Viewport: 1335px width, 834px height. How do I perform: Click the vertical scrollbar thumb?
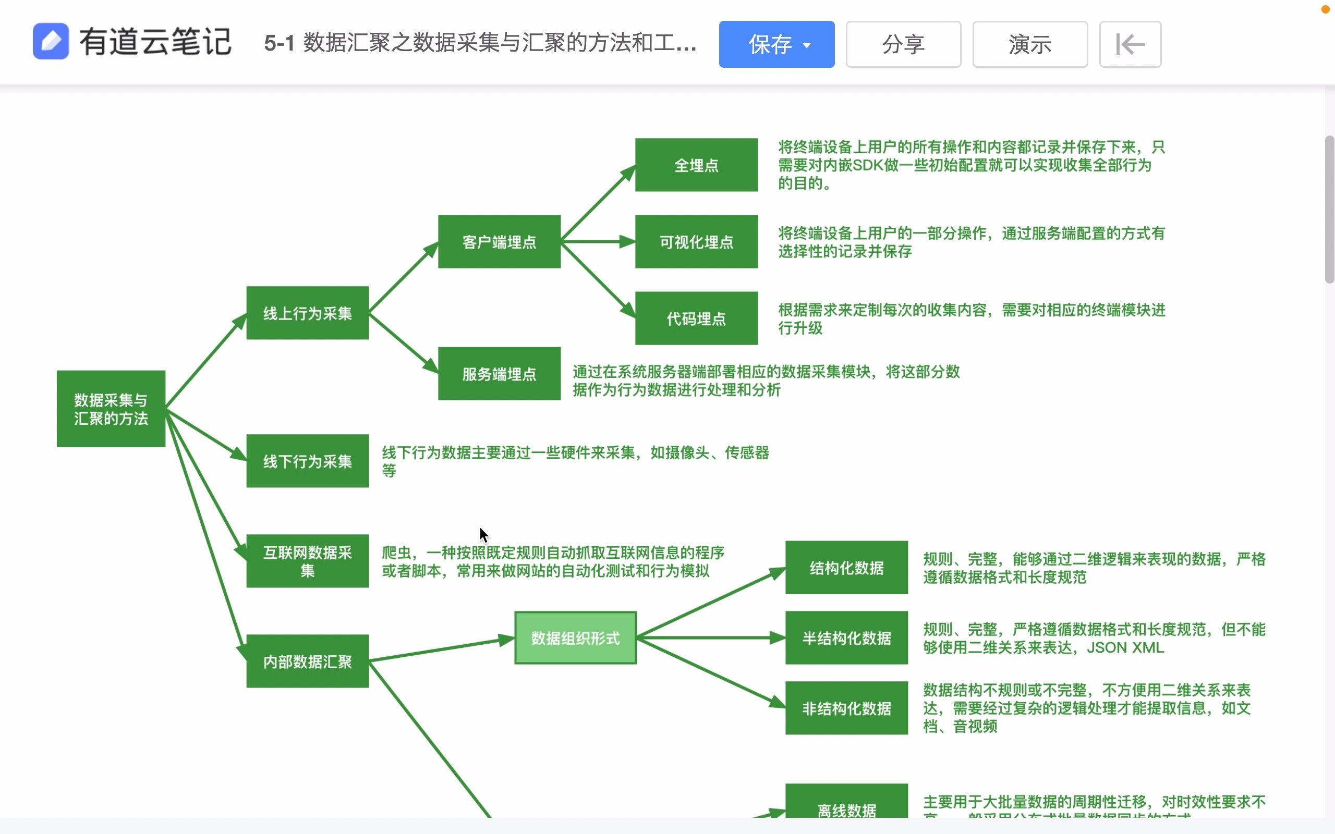pyautogui.click(x=1329, y=209)
